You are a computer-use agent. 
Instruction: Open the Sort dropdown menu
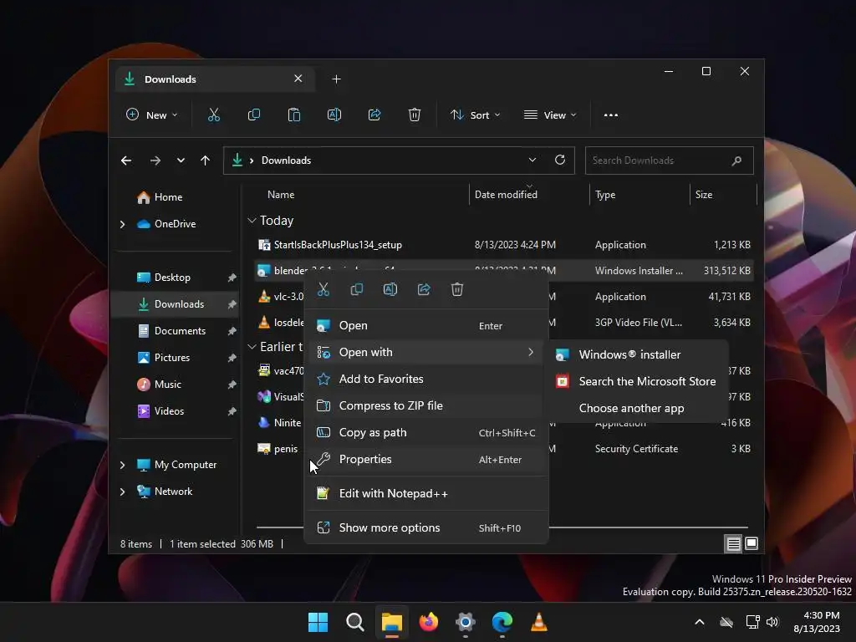point(475,115)
